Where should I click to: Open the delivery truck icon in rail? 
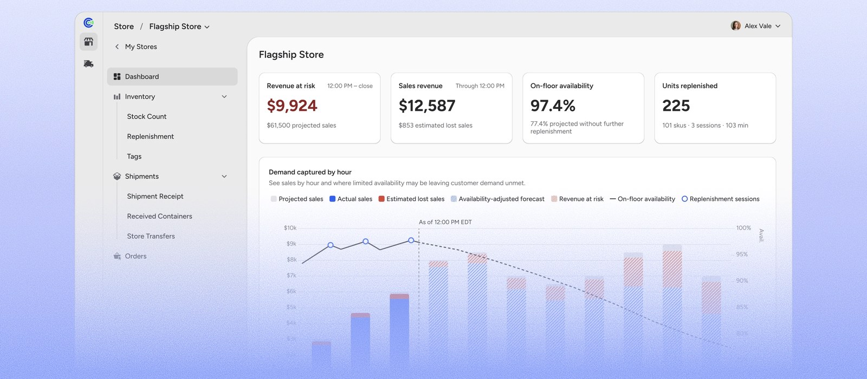tap(88, 64)
